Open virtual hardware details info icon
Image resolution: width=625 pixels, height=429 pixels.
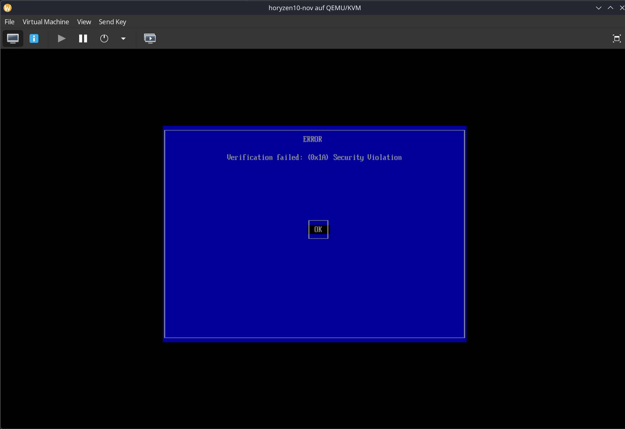[x=34, y=38]
